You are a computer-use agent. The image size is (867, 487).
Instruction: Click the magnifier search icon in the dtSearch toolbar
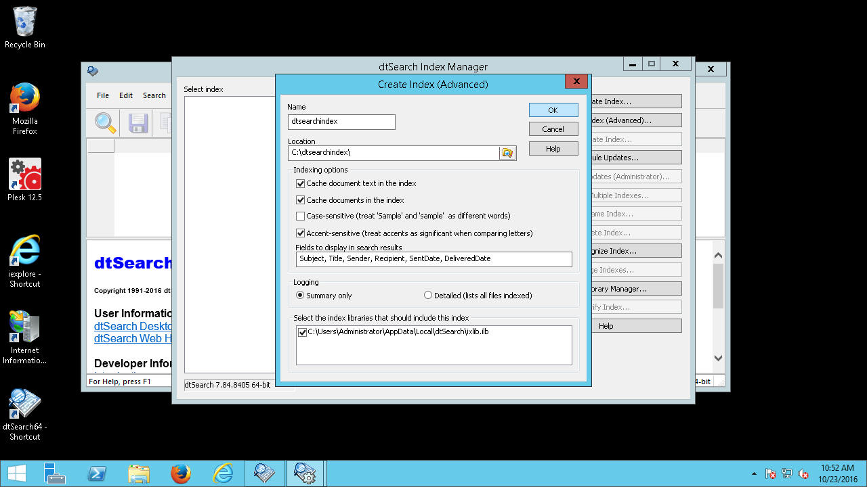tap(105, 122)
